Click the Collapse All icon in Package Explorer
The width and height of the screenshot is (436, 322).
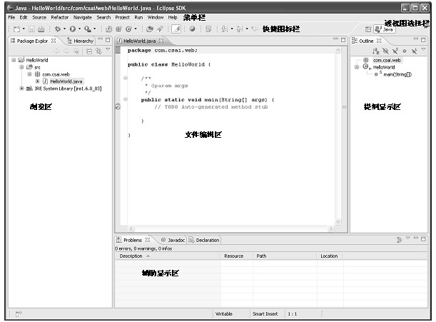point(89,51)
